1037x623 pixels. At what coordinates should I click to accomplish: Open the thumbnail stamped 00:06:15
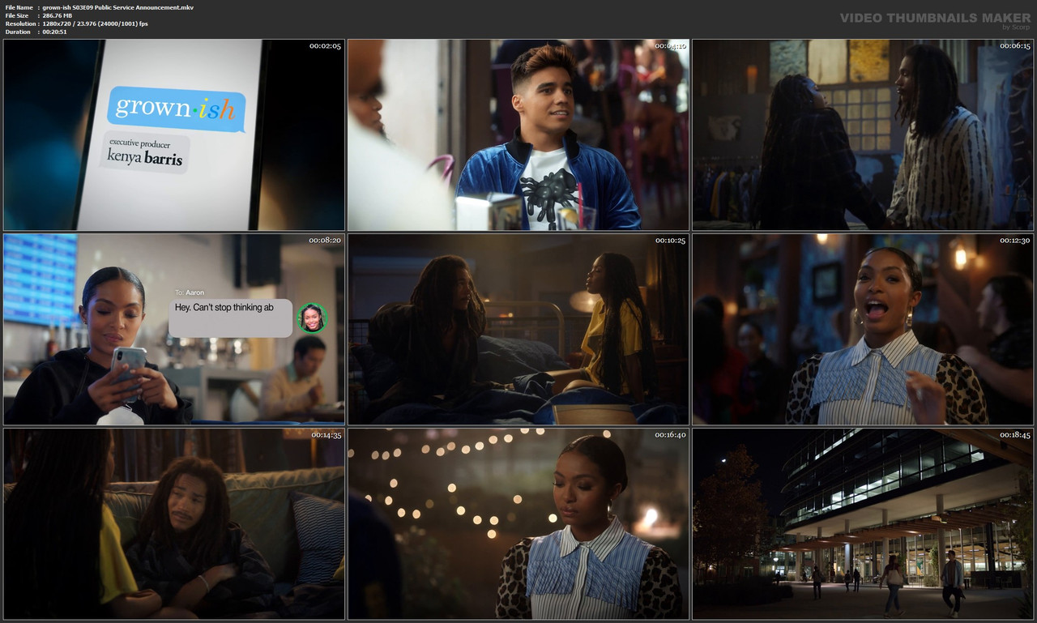pyautogui.click(x=863, y=135)
